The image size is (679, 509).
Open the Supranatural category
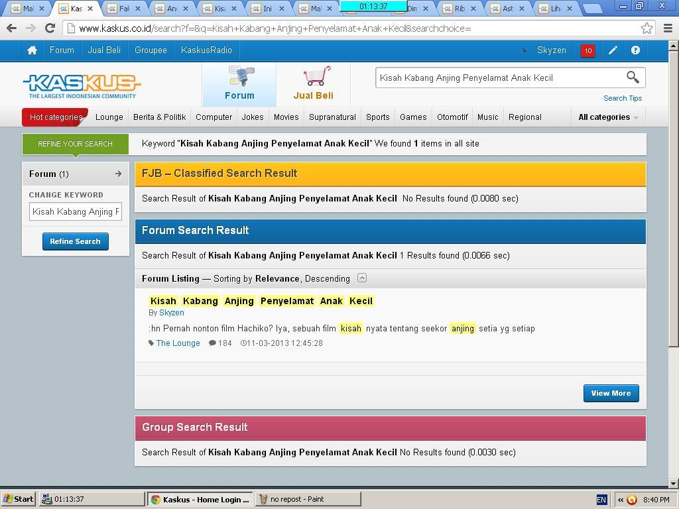tap(332, 117)
